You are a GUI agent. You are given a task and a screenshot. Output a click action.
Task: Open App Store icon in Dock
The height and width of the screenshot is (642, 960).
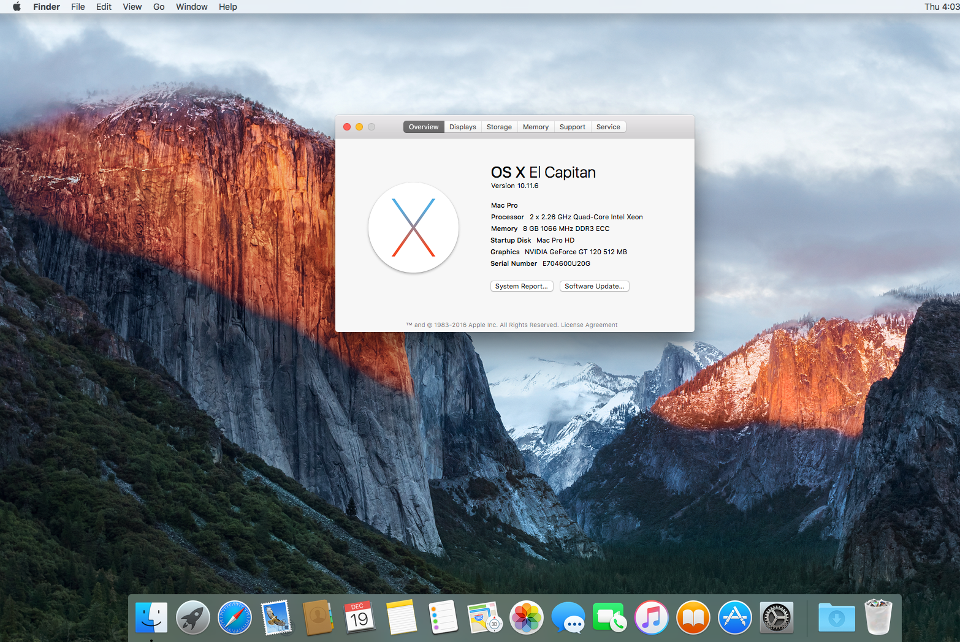[x=735, y=617]
